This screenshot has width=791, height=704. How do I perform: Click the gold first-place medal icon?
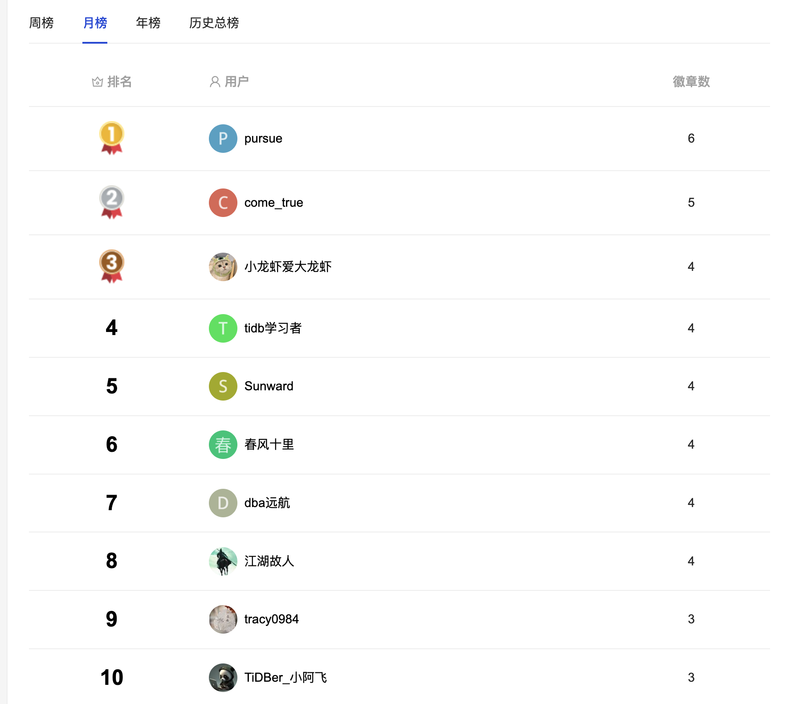pos(111,137)
